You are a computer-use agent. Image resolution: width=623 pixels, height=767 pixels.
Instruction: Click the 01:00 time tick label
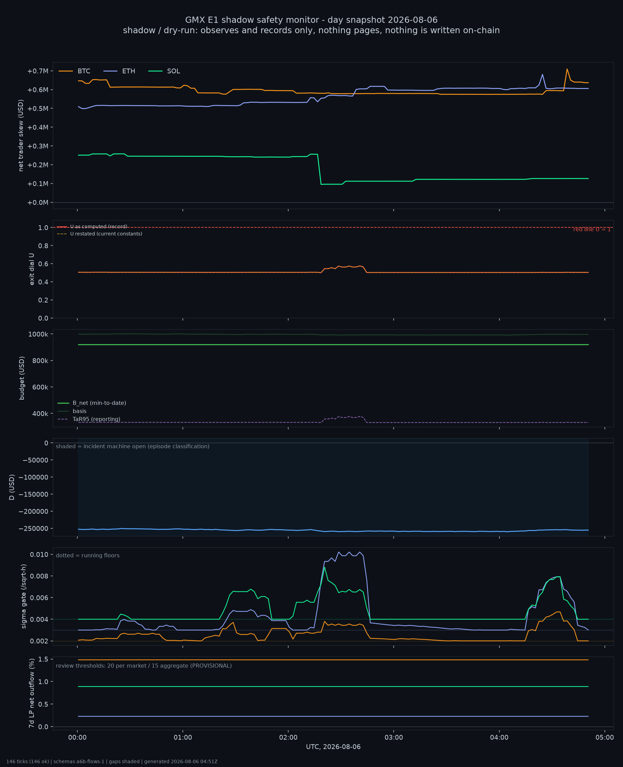pos(183,738)
